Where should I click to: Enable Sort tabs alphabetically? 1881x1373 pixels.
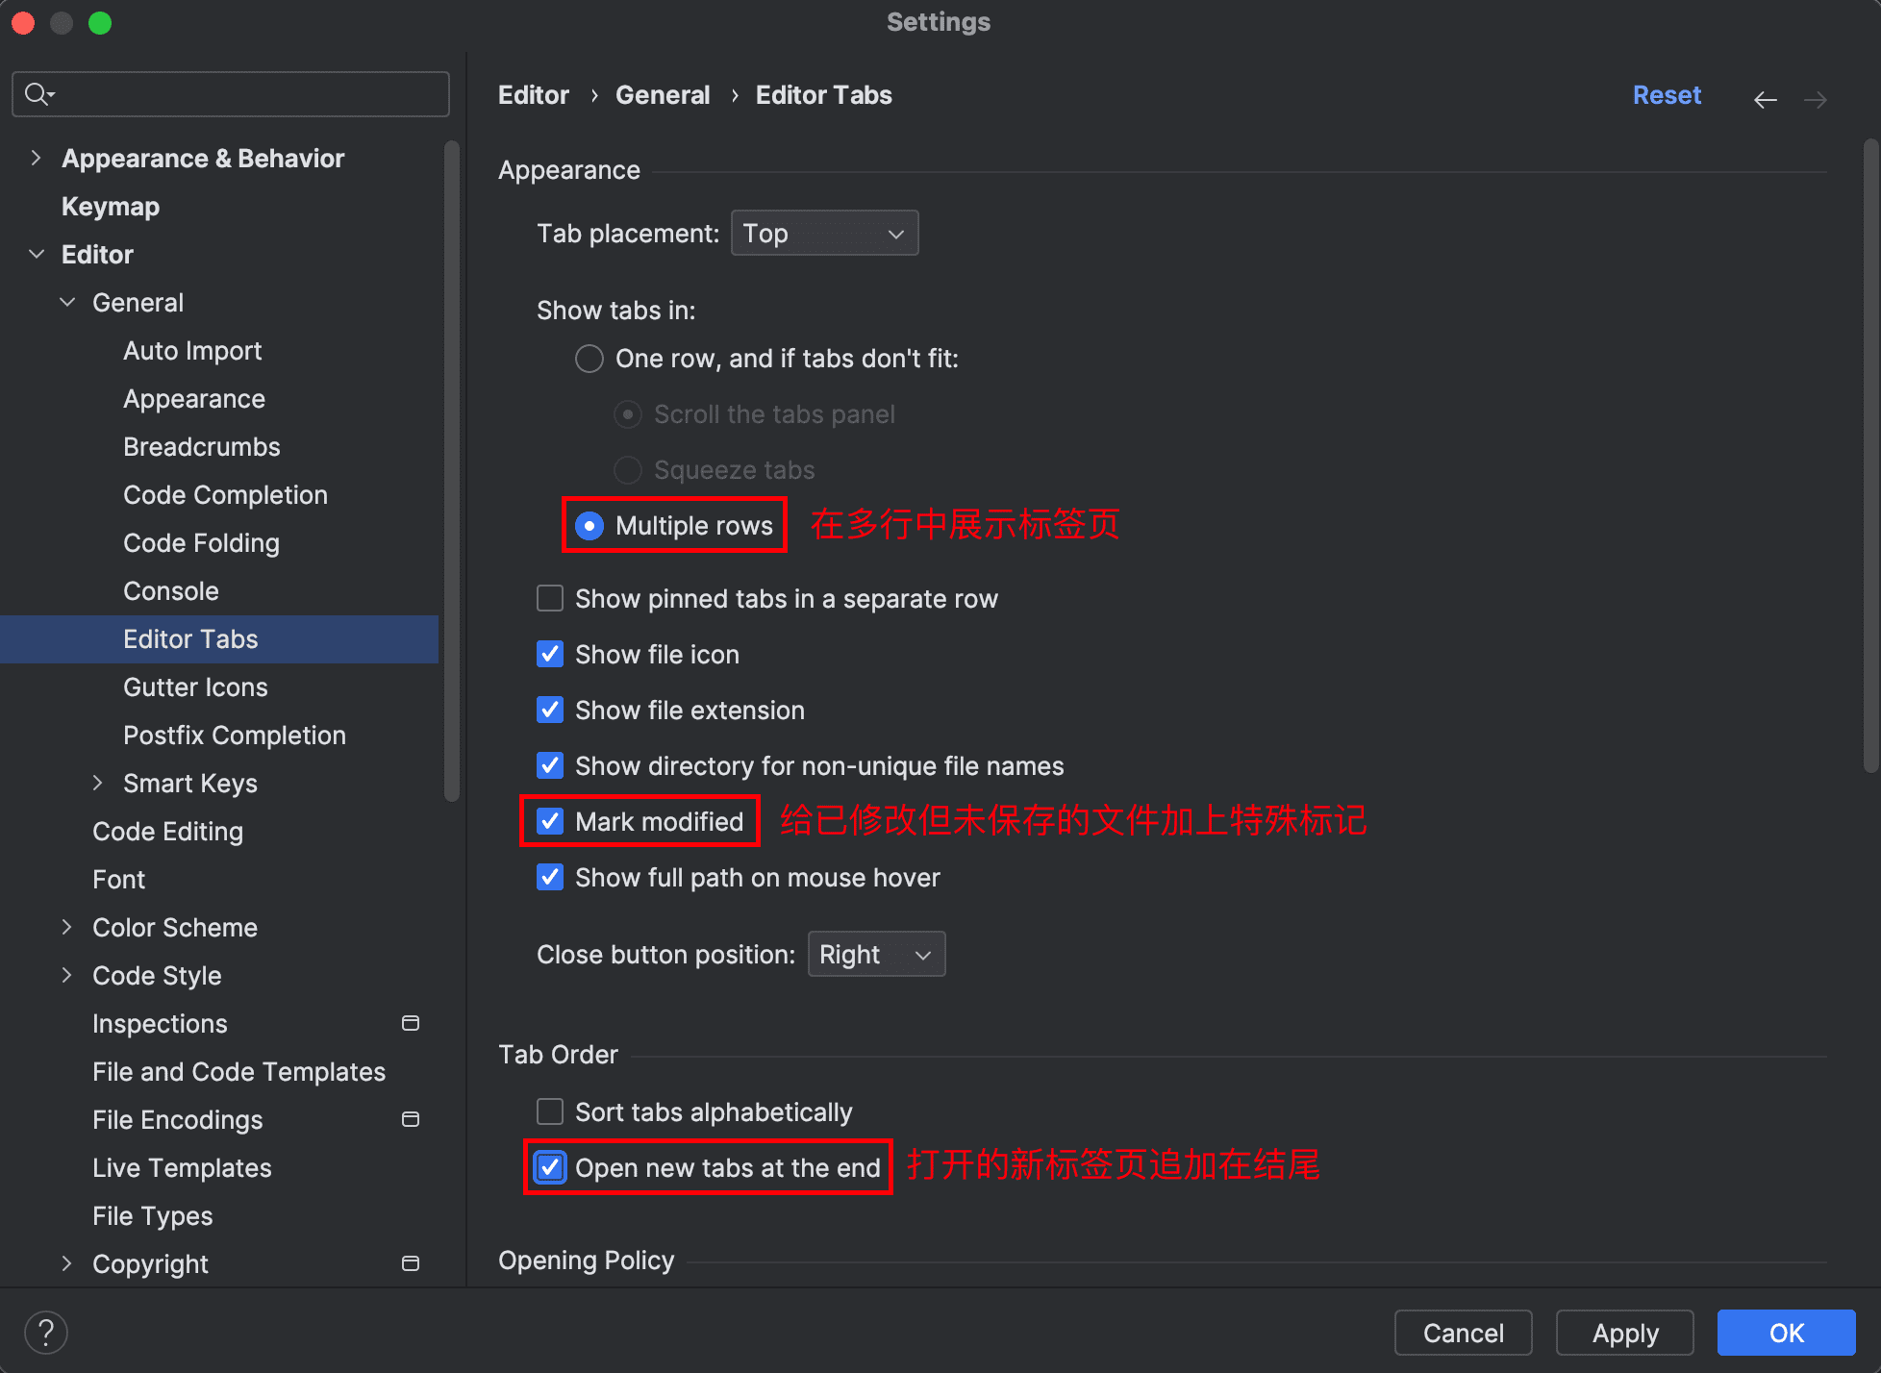tap(550, 1111)
